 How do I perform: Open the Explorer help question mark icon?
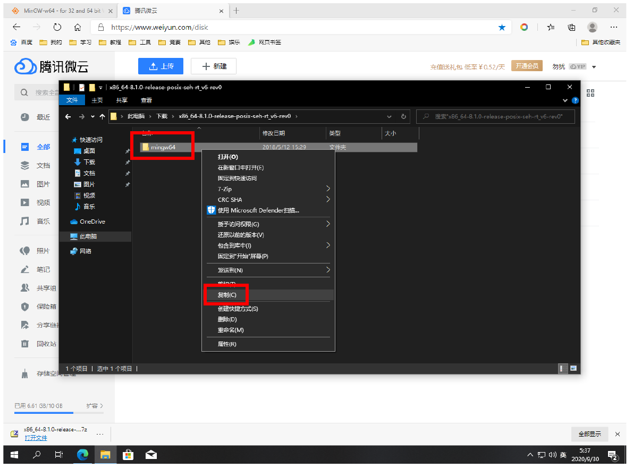click(575, 100)
